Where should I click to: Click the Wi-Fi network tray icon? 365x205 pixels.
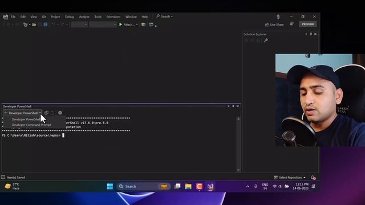coord(275,186)
